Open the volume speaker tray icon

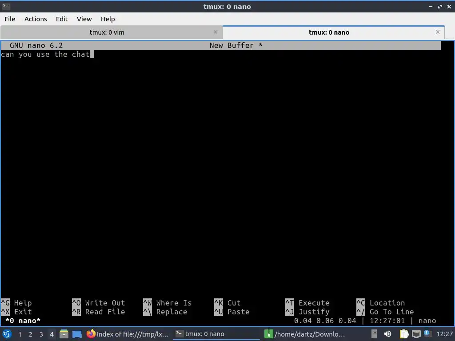pyautogui.click(x=387, y=334)
